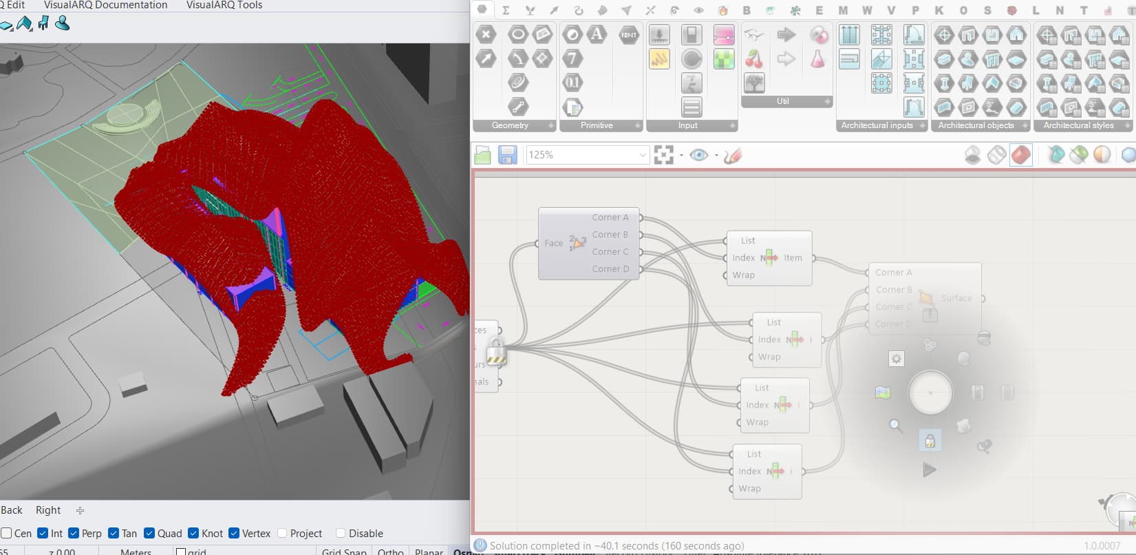Image resolution: width=1136 pixels, height=555 pixels.
Task: Click the chair Furniture icon in Architectural objects
Action: point(968,83)
